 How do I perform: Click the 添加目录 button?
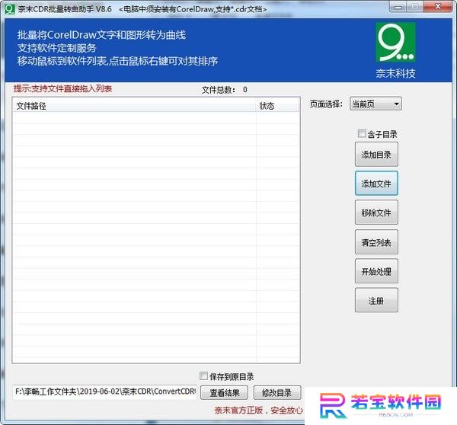376,155
